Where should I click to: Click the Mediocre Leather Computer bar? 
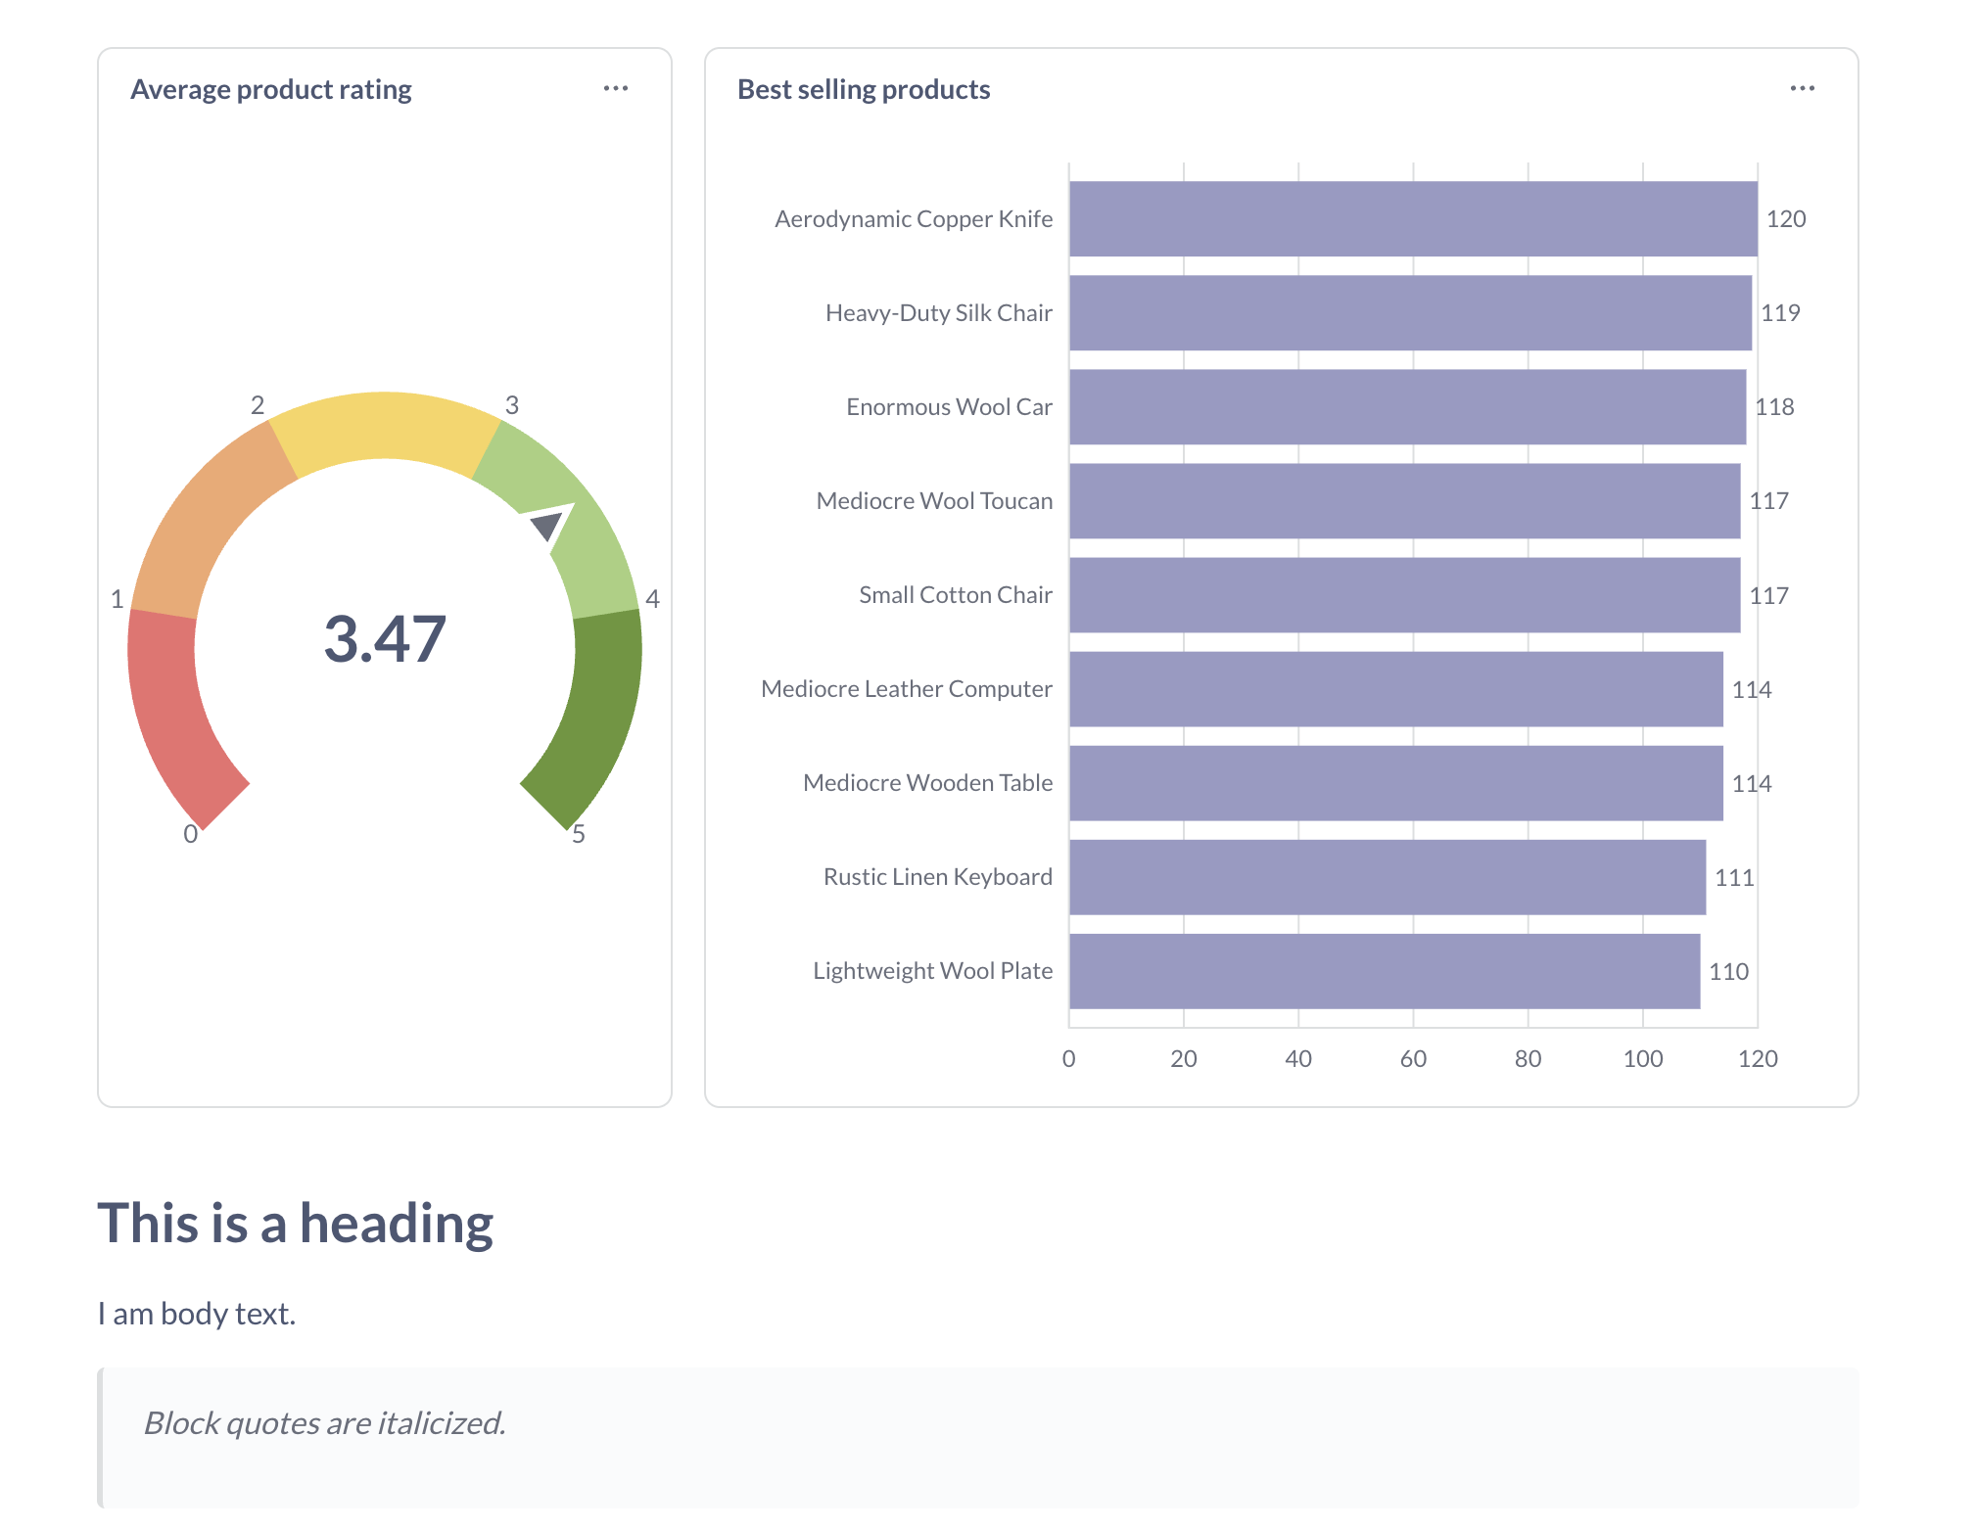(1395, 689)
